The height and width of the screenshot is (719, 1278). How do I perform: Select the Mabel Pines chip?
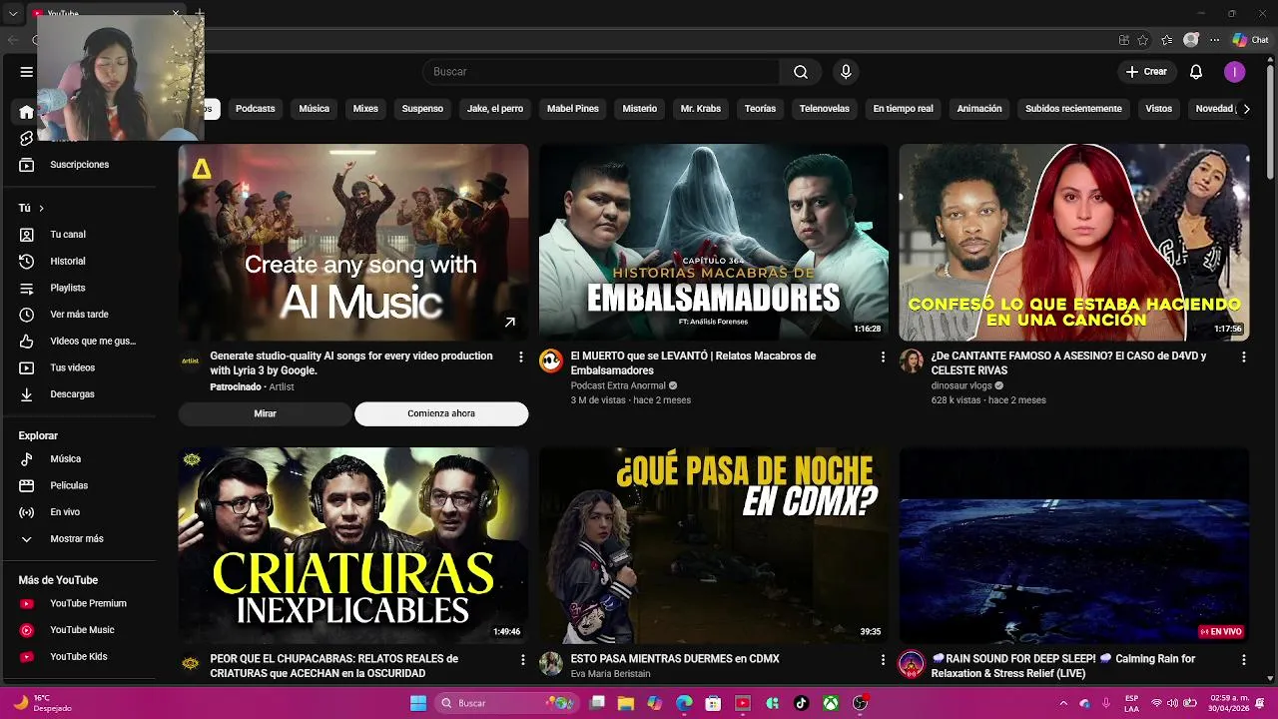click(573, 109)
